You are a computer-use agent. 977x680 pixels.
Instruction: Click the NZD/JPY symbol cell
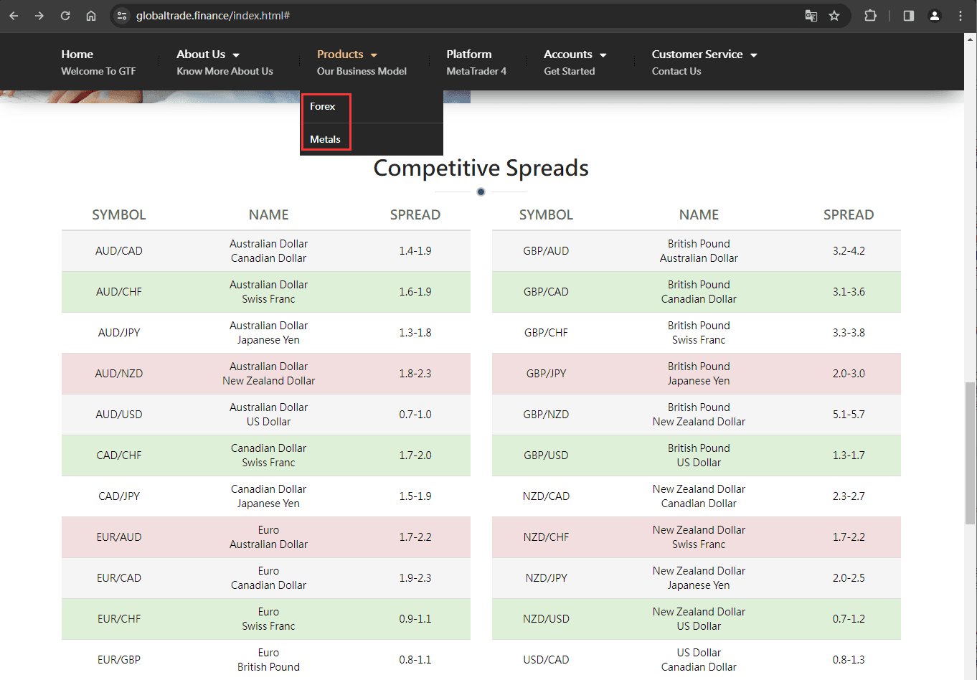click(x=546, y=578)
